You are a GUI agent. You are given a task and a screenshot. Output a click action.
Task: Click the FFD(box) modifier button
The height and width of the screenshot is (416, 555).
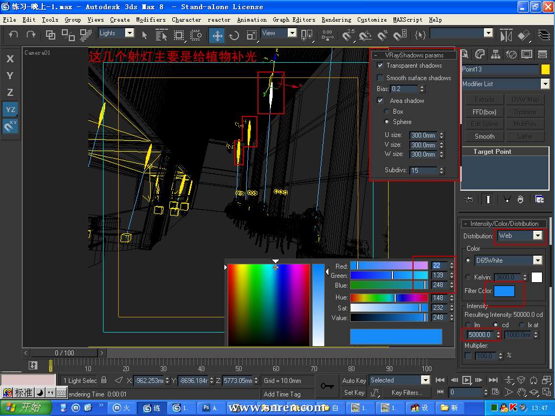click(x=484, y=112)
